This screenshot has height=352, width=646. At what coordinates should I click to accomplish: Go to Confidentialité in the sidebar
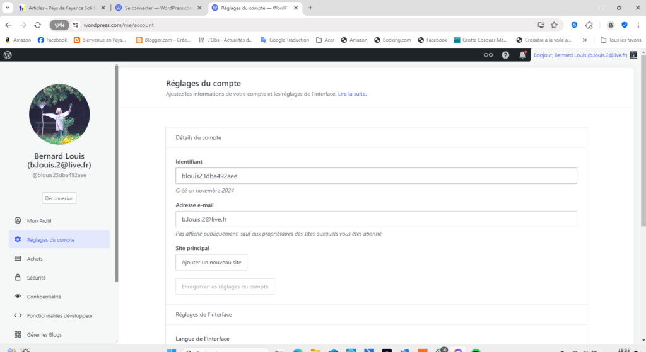click(x=44, y=297)
